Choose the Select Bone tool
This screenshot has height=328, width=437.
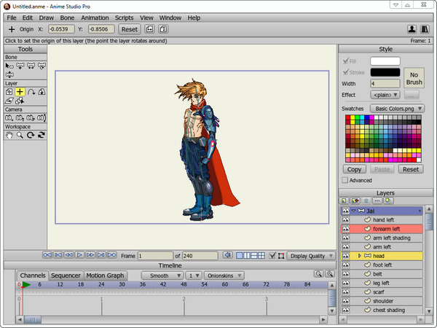tap(9, 65)
